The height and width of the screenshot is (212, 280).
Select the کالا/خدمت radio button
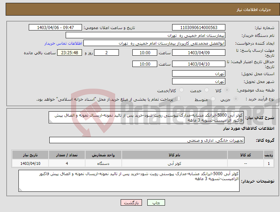[181, 90]
